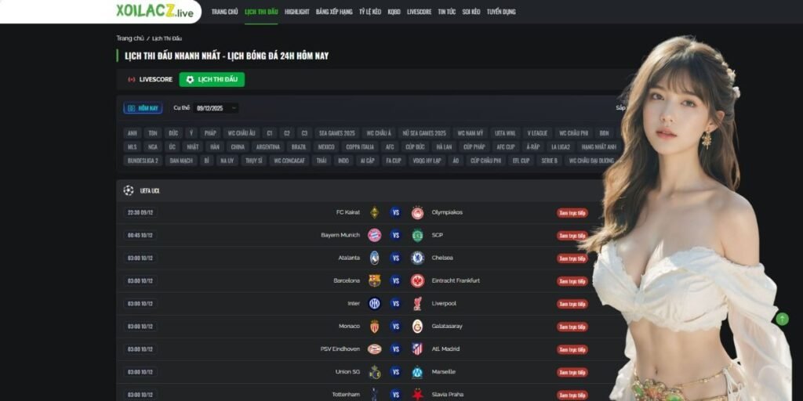Viewport: 803px width, 401px height.
Task: Click the Chelsea club crest
Action: (417, 258)
